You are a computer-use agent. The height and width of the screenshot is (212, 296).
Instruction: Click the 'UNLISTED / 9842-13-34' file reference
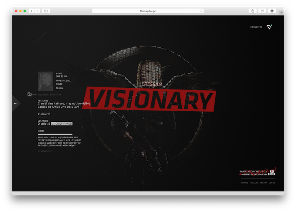tap(49, 95)
